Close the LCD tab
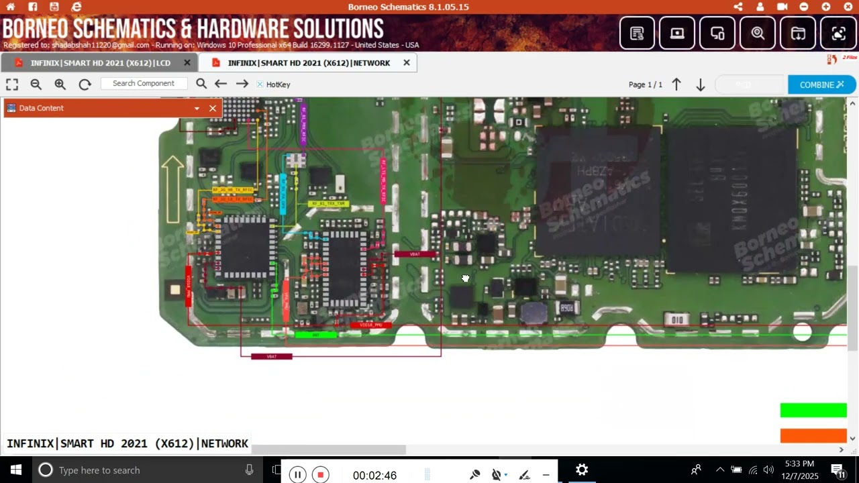859x483 pixels. click(x=187, y=62)
